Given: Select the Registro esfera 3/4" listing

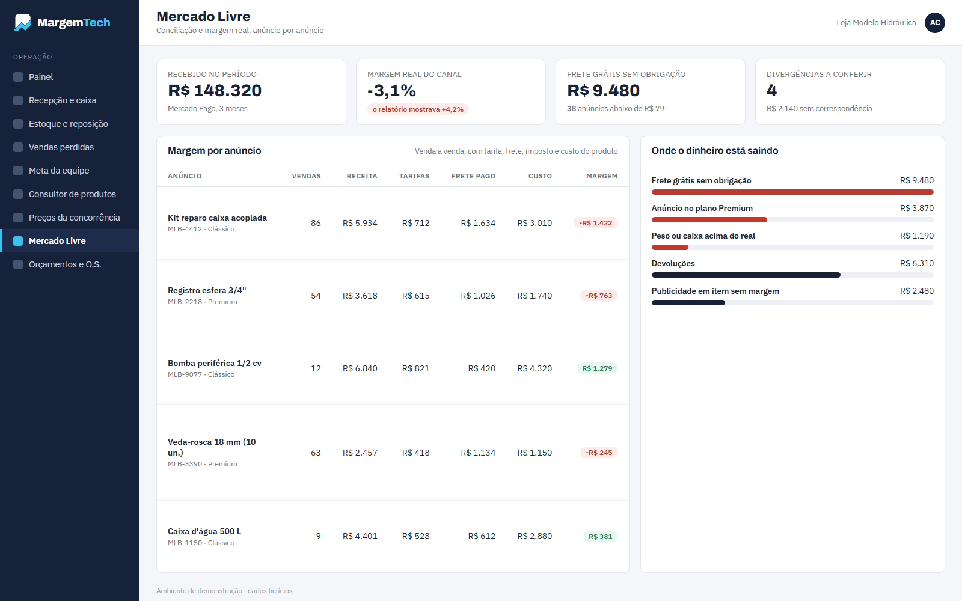Looking at the screenshot, I should coord(393,296).
